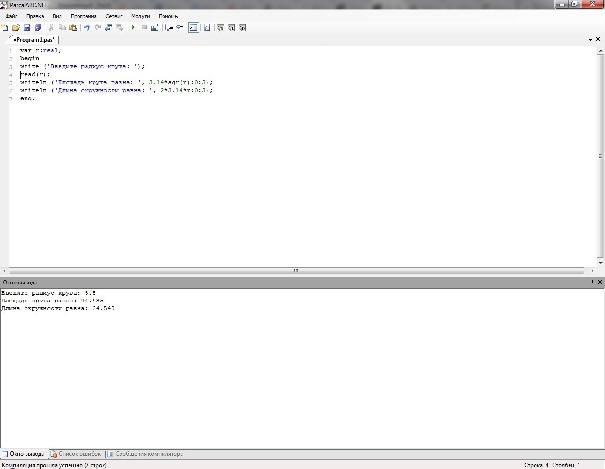Image resolution: width=605 pixels, height=469 pixels.
Task: Click the editor vertical scrollbar down arrow
Action: point(601,263)
